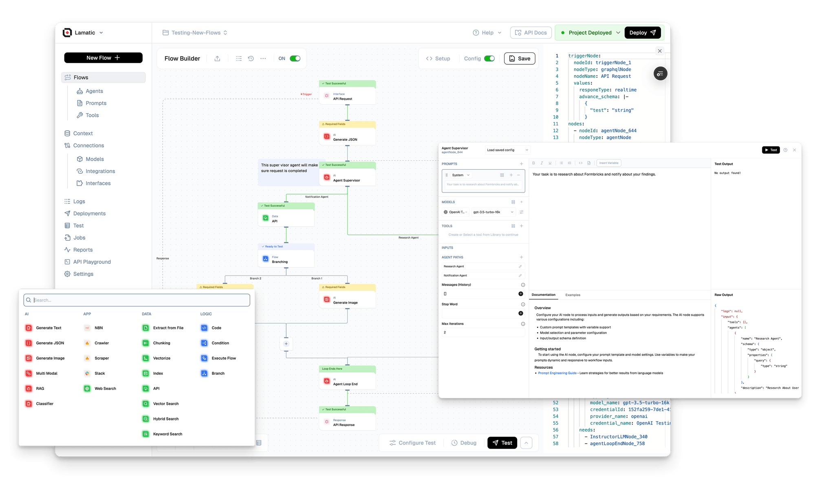Toggle the Config switch

point(489,59)
